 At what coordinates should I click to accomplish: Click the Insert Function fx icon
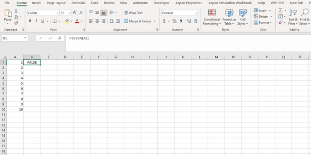59,38
